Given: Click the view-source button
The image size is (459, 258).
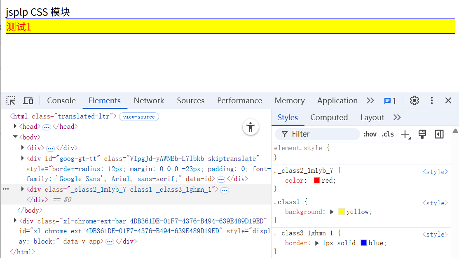Looking at the screenshot, I should click(x=139, y=117).
